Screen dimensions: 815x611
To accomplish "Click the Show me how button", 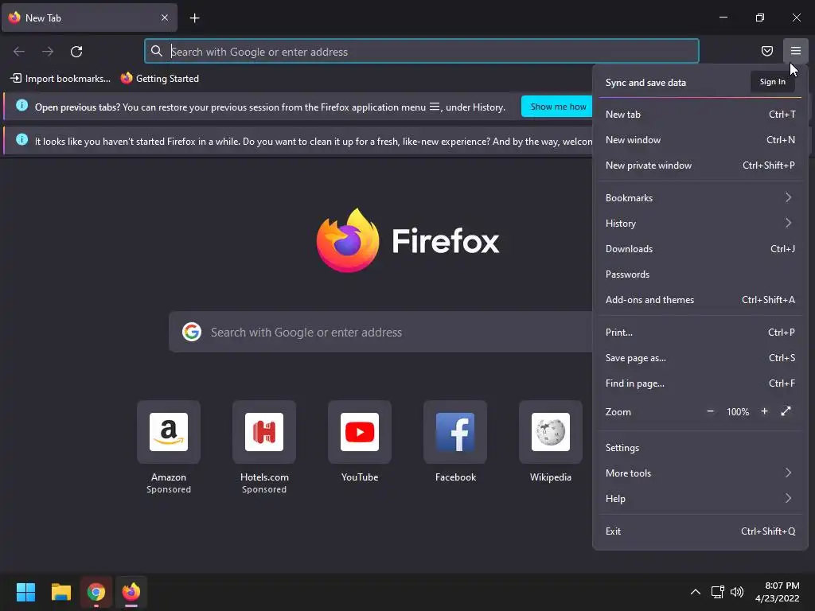I will [558, 107].
